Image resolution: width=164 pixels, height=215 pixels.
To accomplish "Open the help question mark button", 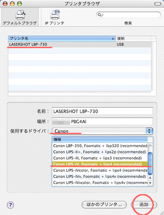I will pos(10,205).
